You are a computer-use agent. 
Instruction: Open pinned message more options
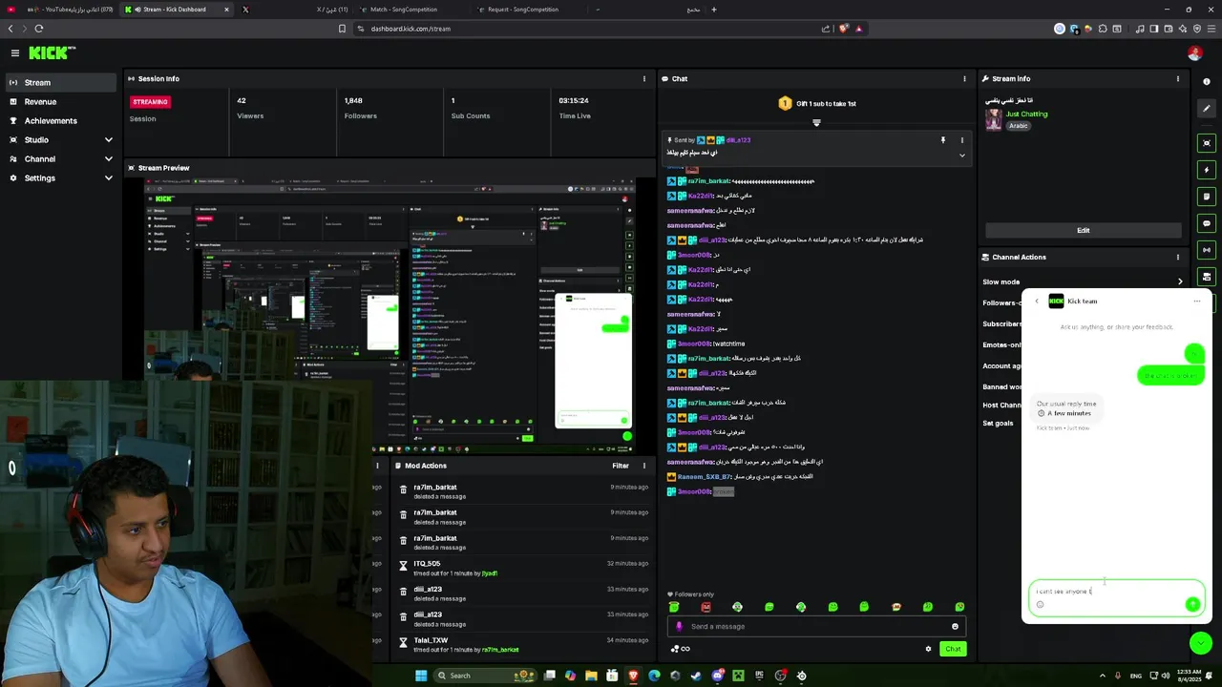coord(961,140)
